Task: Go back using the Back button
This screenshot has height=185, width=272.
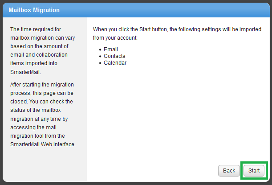Action: 229,171
